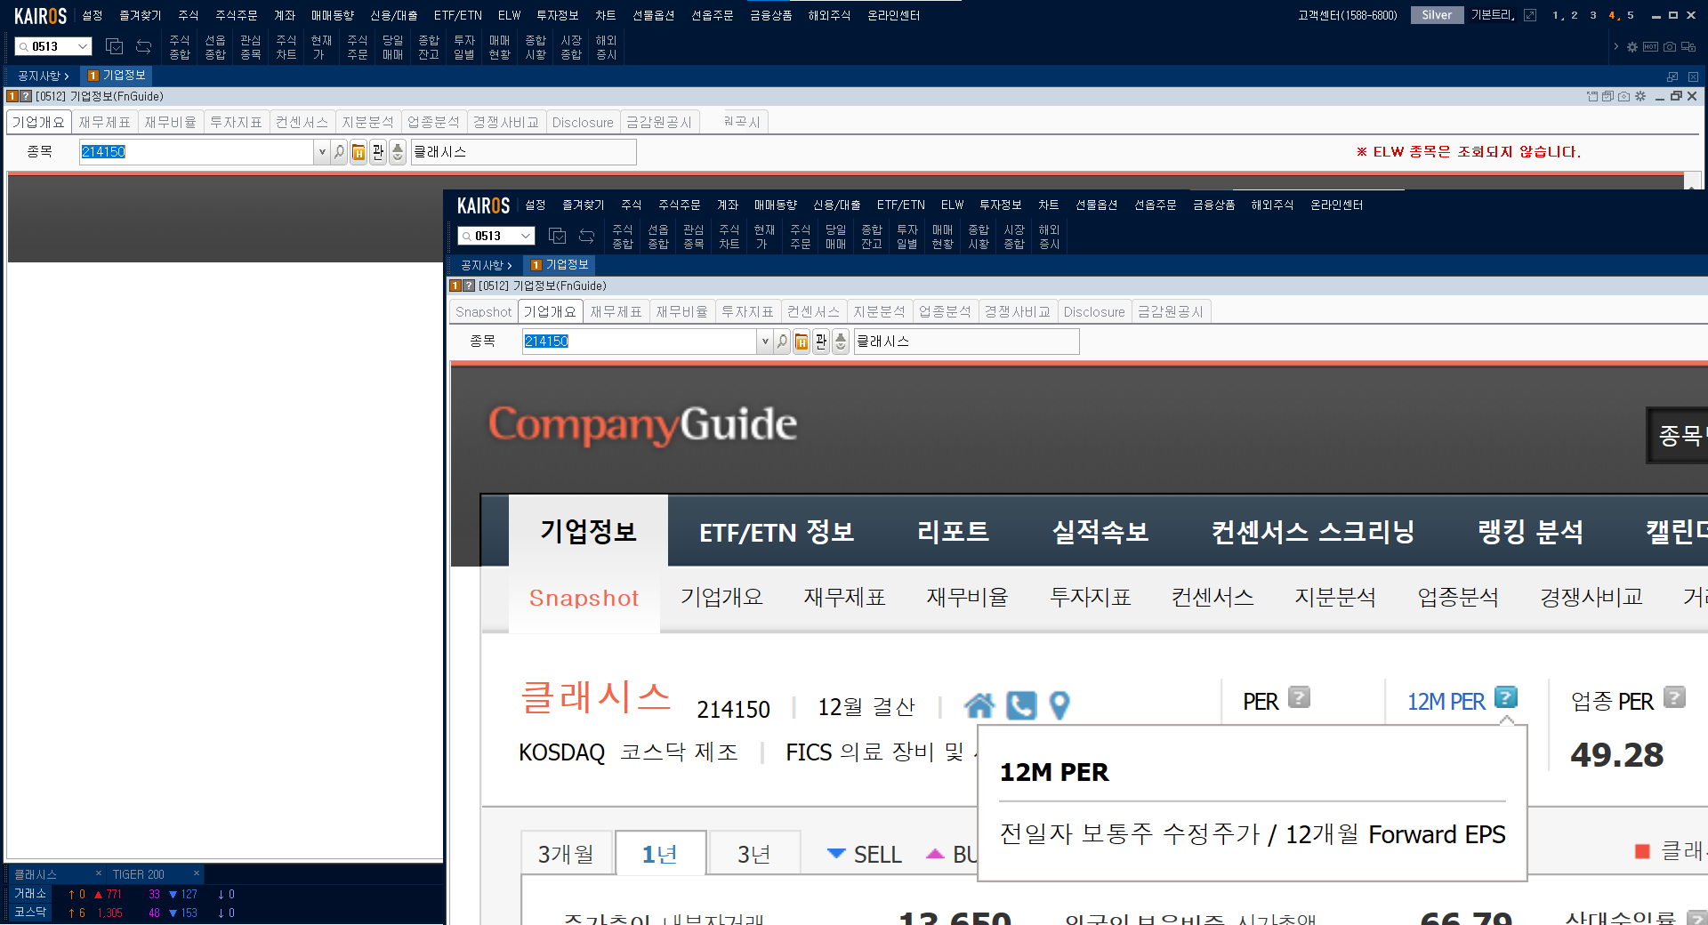1708x925 pixels.
Task: Click the 49.28 업종 PER value
Action: click(1616, 755)
